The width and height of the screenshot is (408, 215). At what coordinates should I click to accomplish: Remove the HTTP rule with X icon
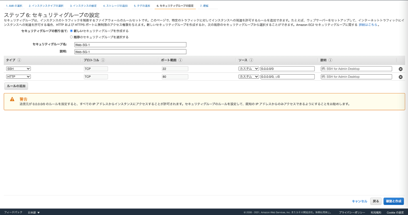(x=400, y=77)
